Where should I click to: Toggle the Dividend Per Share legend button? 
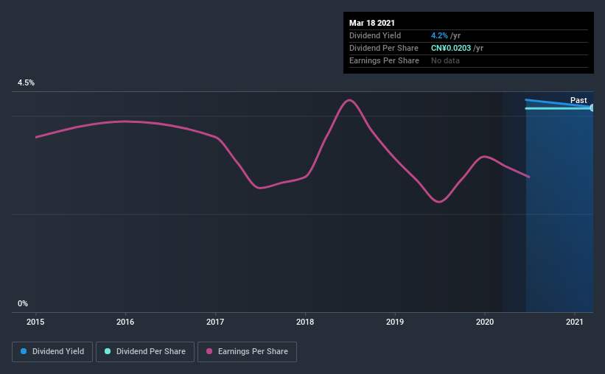click(x=145, y=352)
